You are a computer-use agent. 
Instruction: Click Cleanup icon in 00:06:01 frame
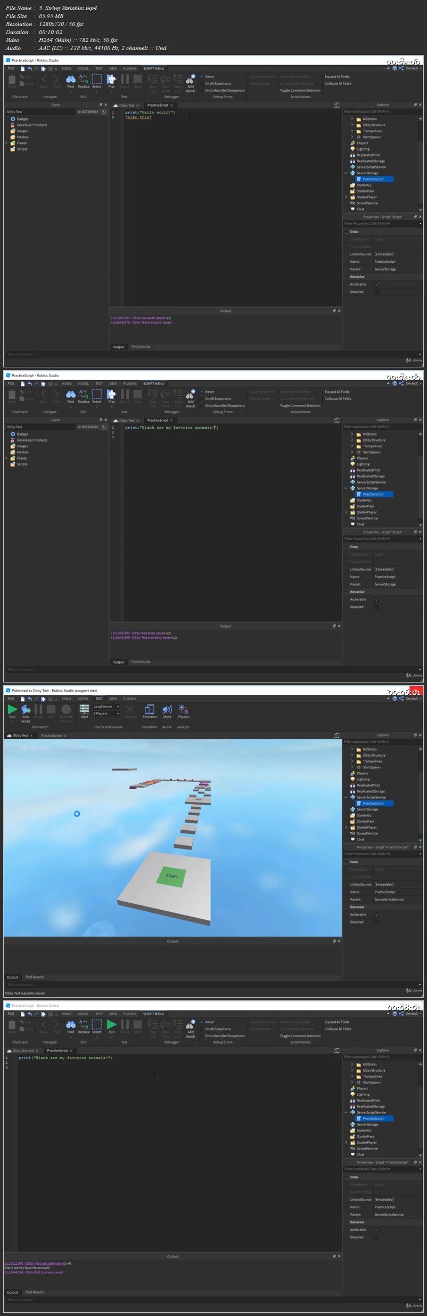130,709
